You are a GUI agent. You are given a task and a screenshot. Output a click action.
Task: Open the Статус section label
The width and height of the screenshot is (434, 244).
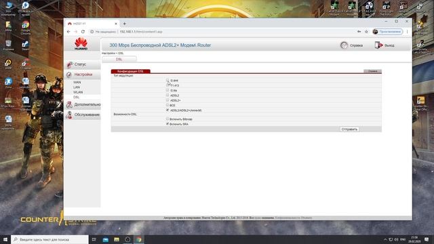pos(80,64)
